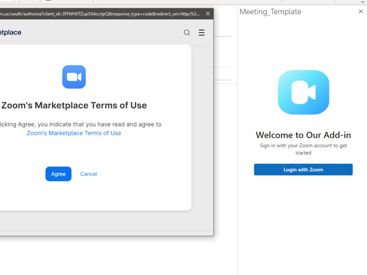367x275 pixels.
Task: Close the Meeting_Template task pane
Action: [361, 11]
